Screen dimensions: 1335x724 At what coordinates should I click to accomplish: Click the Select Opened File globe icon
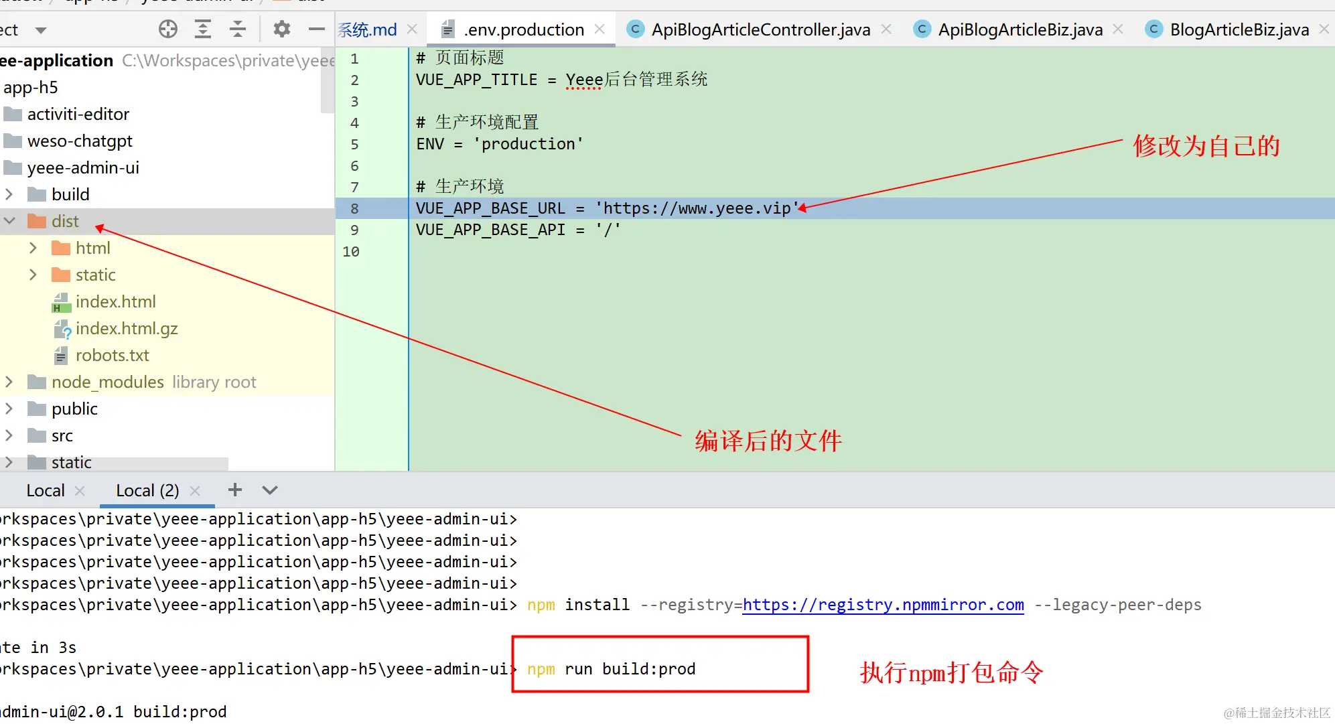167,29
